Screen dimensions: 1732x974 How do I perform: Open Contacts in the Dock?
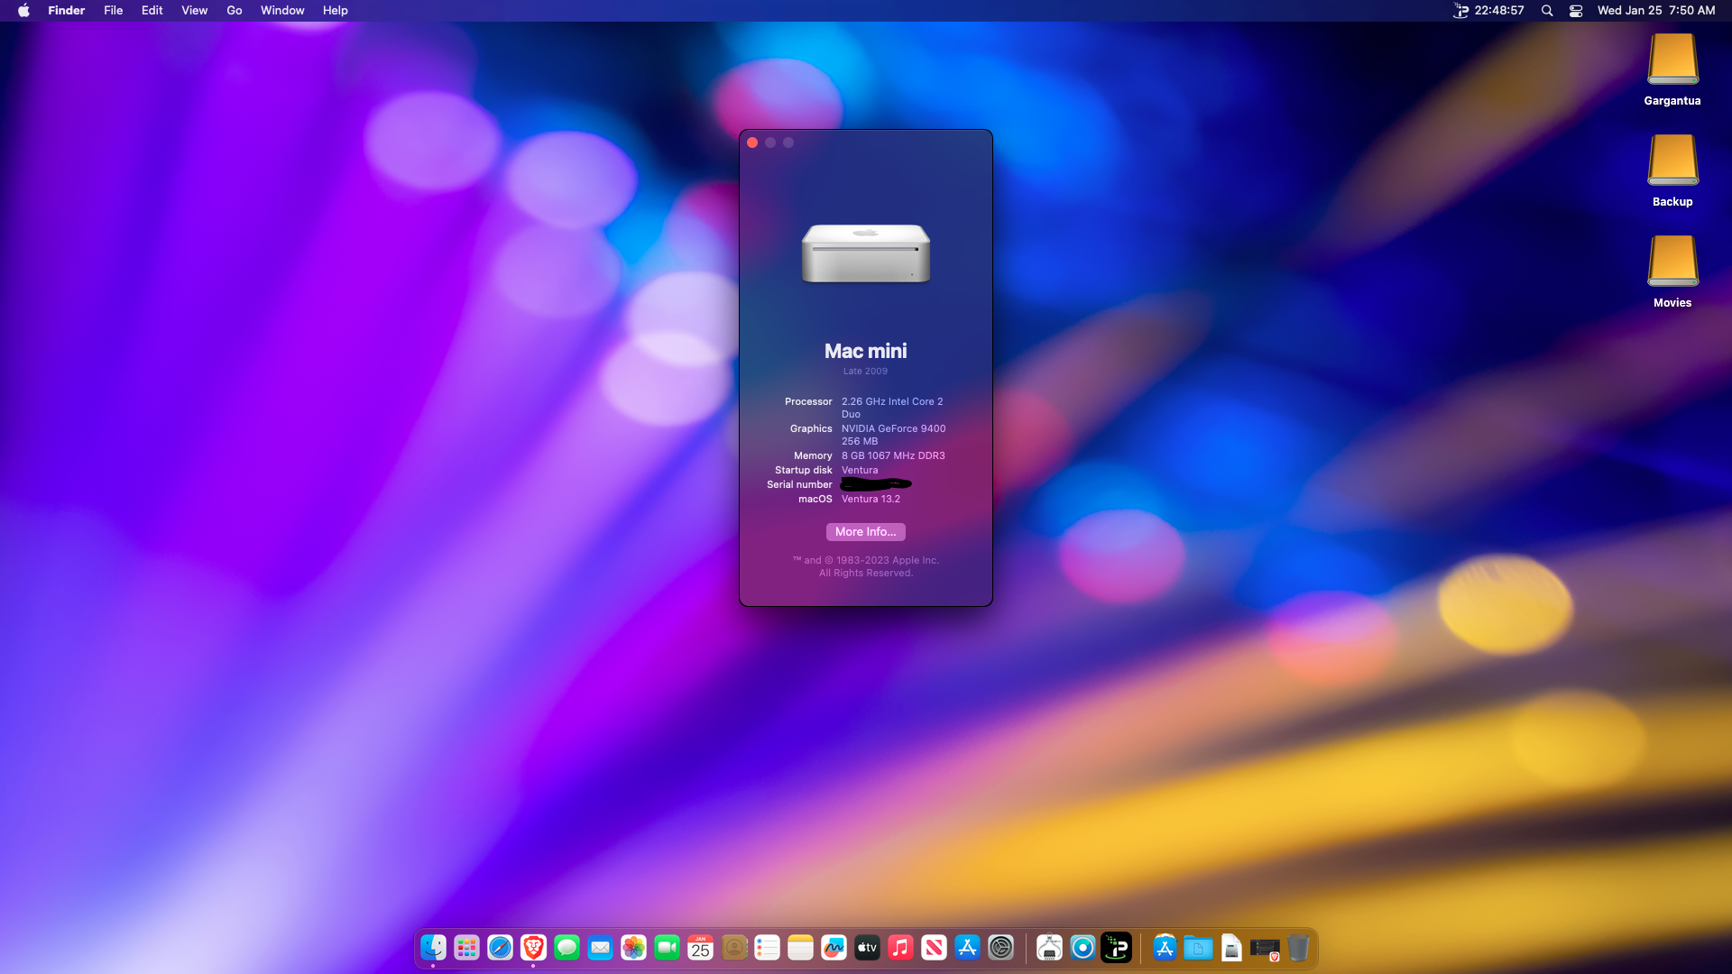[x=734, y=948]
